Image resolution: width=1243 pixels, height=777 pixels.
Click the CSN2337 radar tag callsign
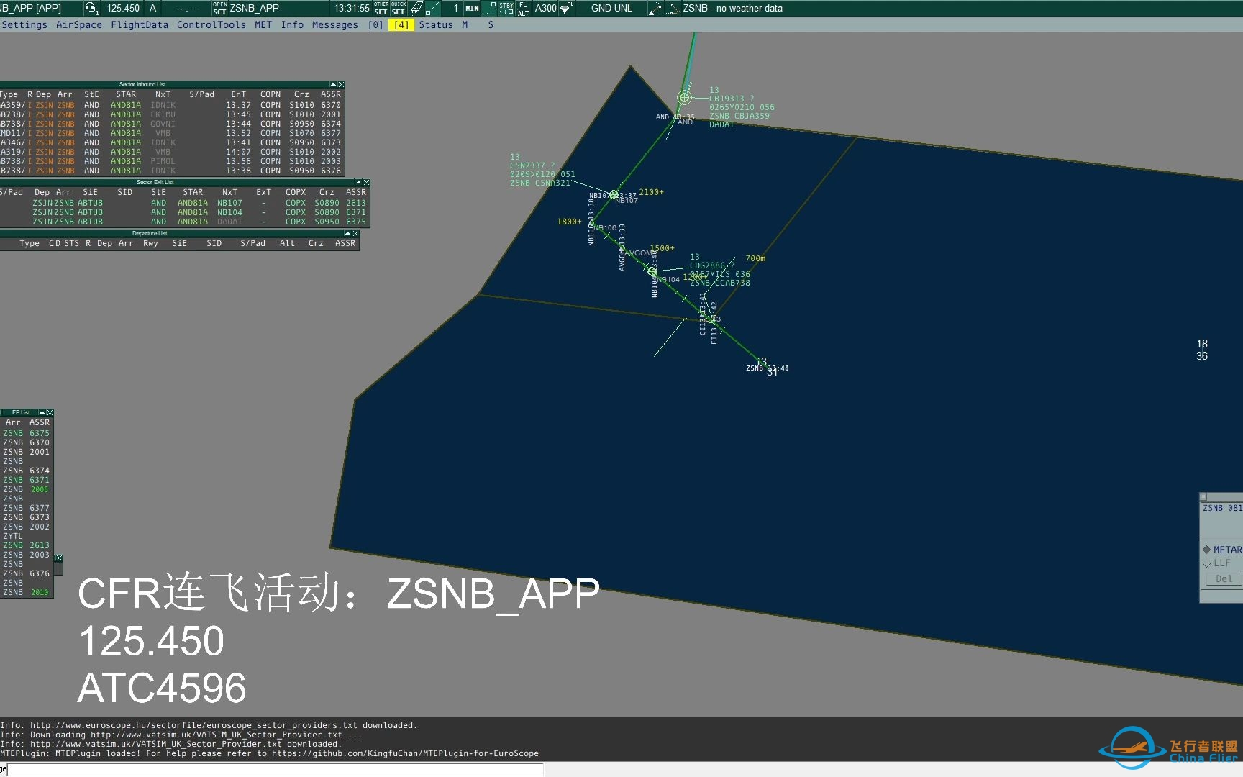point(527,165)
